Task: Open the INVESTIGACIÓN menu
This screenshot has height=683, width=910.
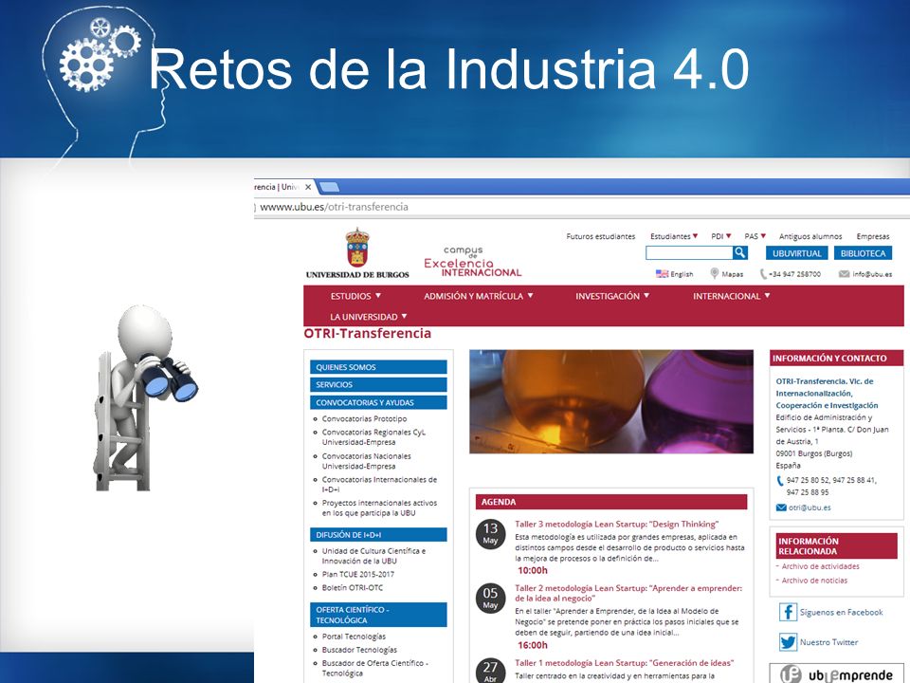Action: pyautogui.click(x=612, y=296)
